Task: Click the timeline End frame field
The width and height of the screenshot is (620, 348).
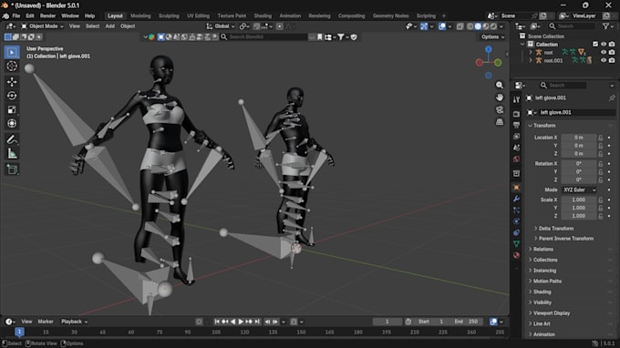Action: click(467, 322)
